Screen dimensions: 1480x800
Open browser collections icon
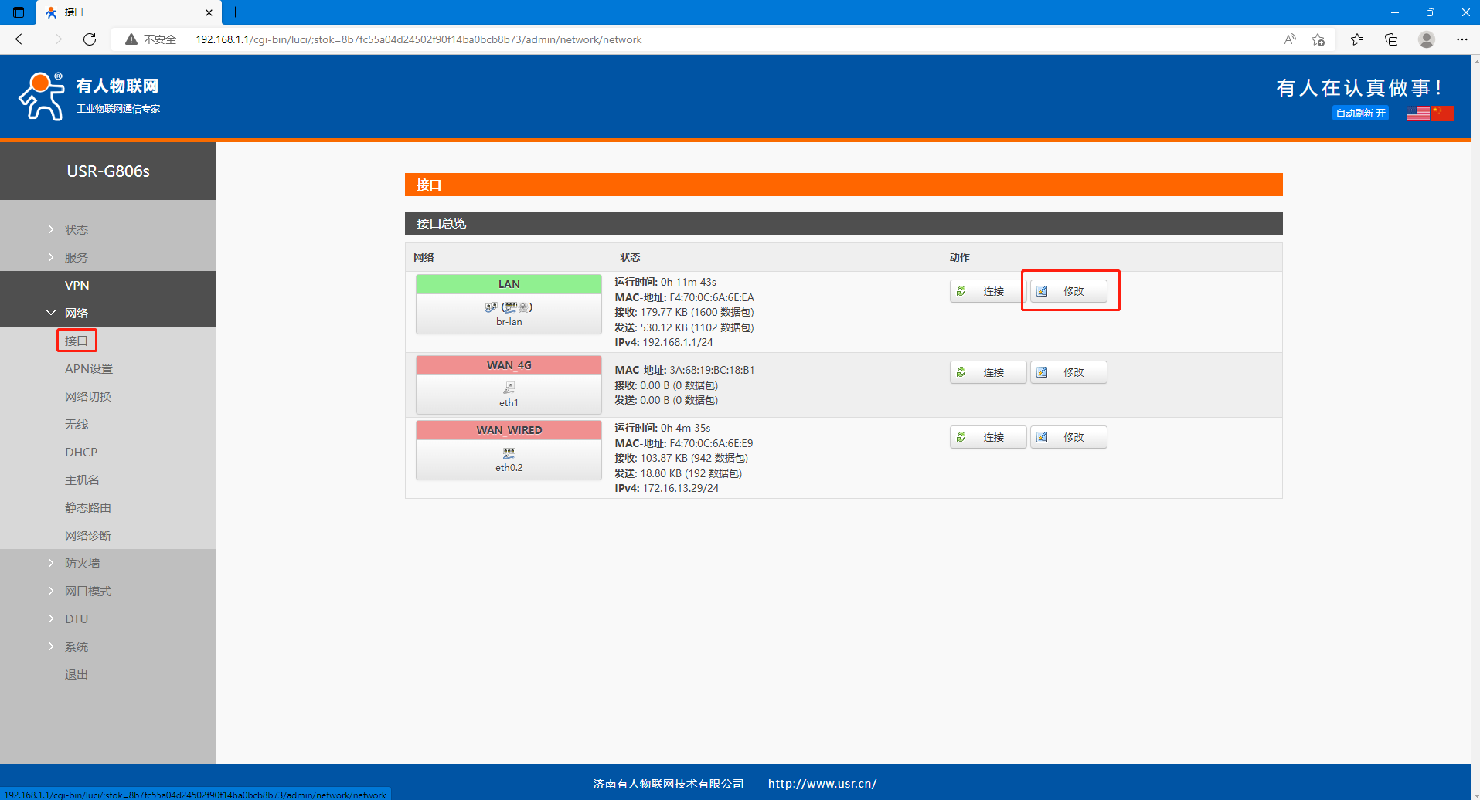pyautogui.click(x=1391, y=39)
